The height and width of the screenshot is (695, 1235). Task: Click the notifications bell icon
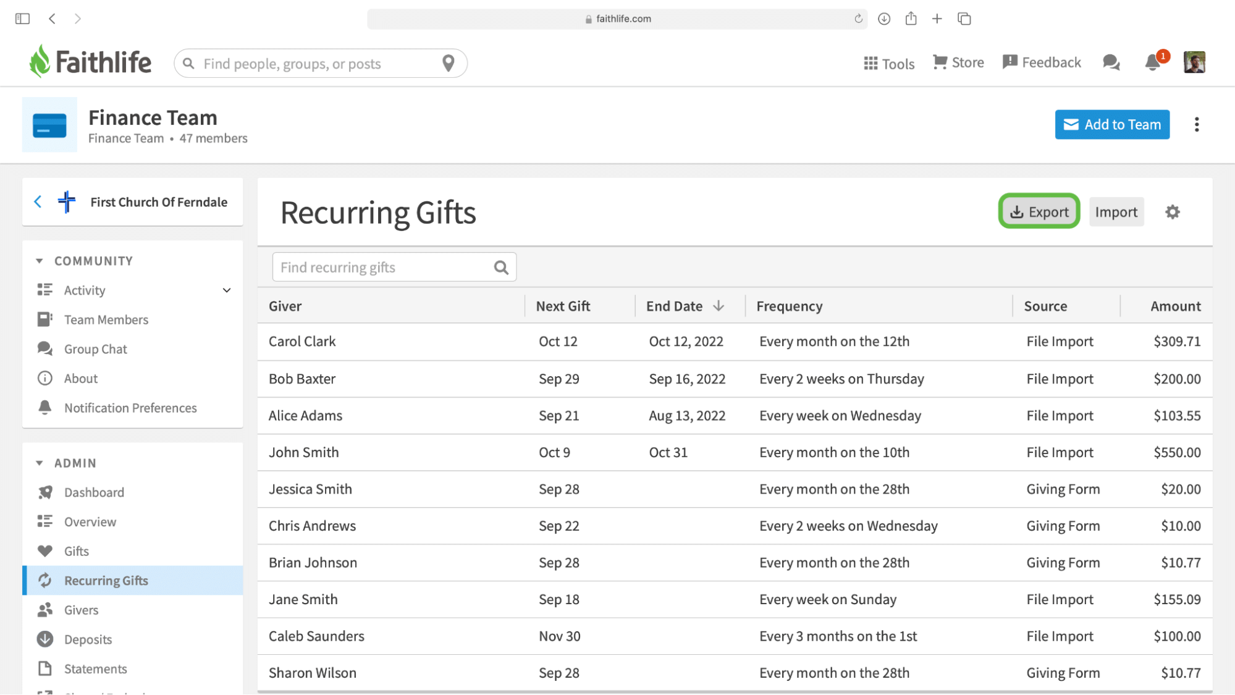pos(1152,62)
